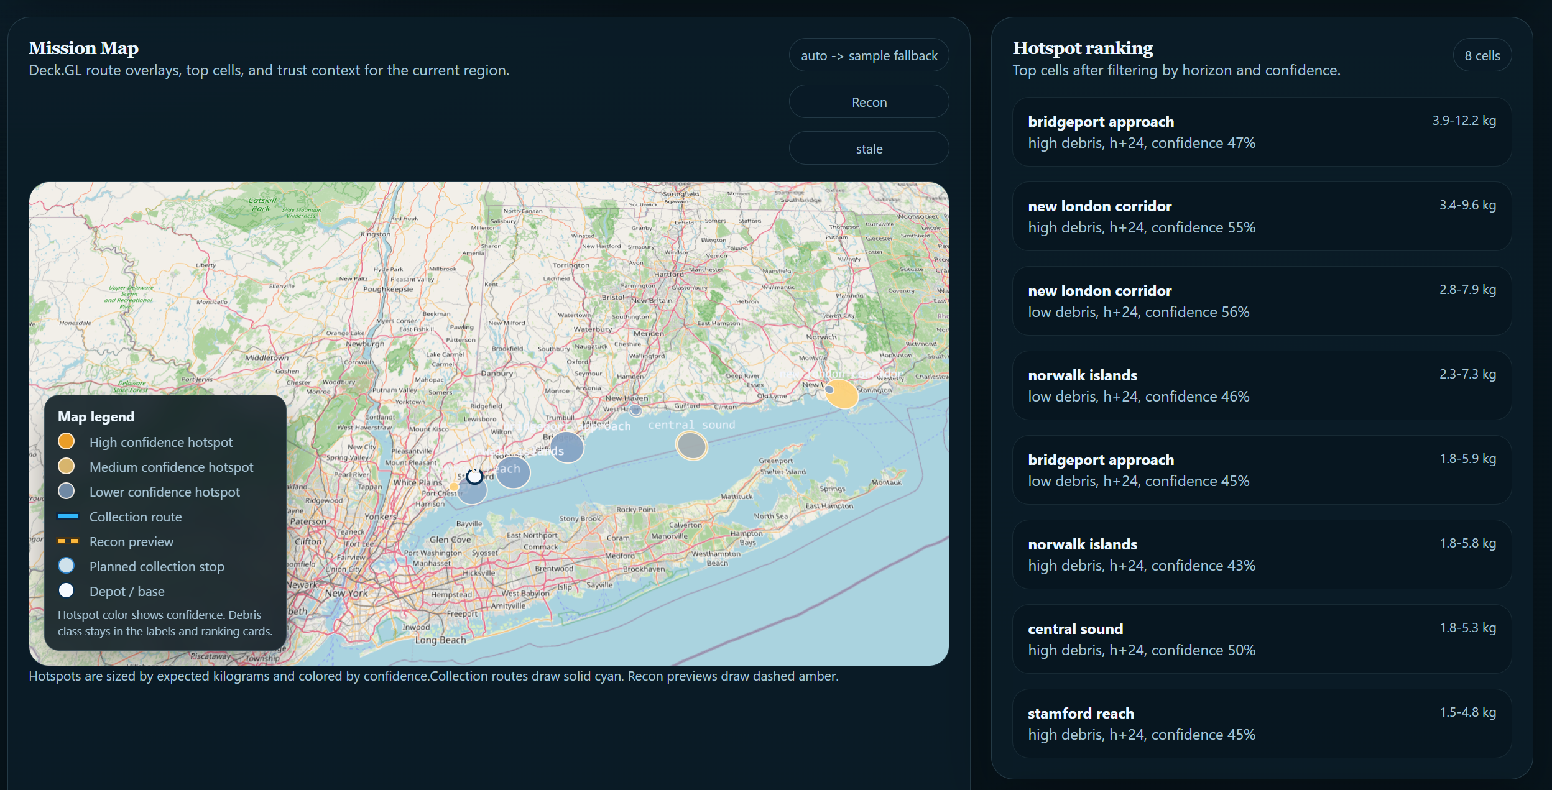Click the Recon mode pill
The width and height of the screenshot is (1552, 790).
tap(869, 102)
